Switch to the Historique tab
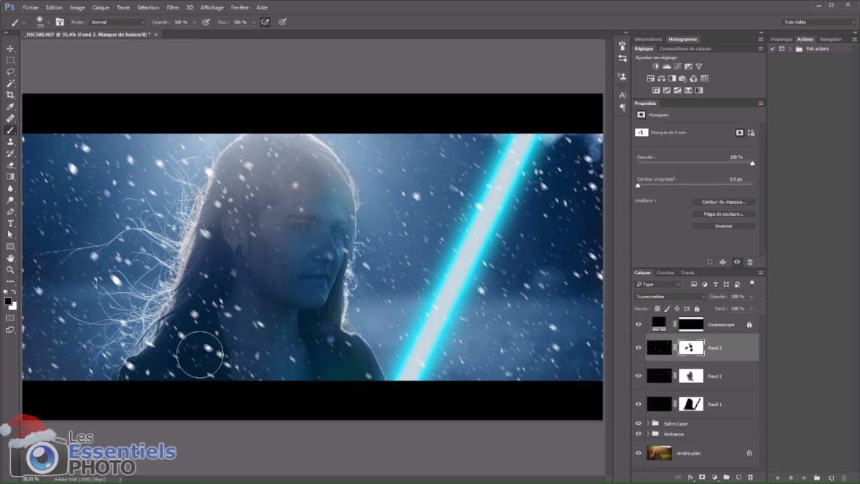860x484 pixels. [x=781, y=40]
